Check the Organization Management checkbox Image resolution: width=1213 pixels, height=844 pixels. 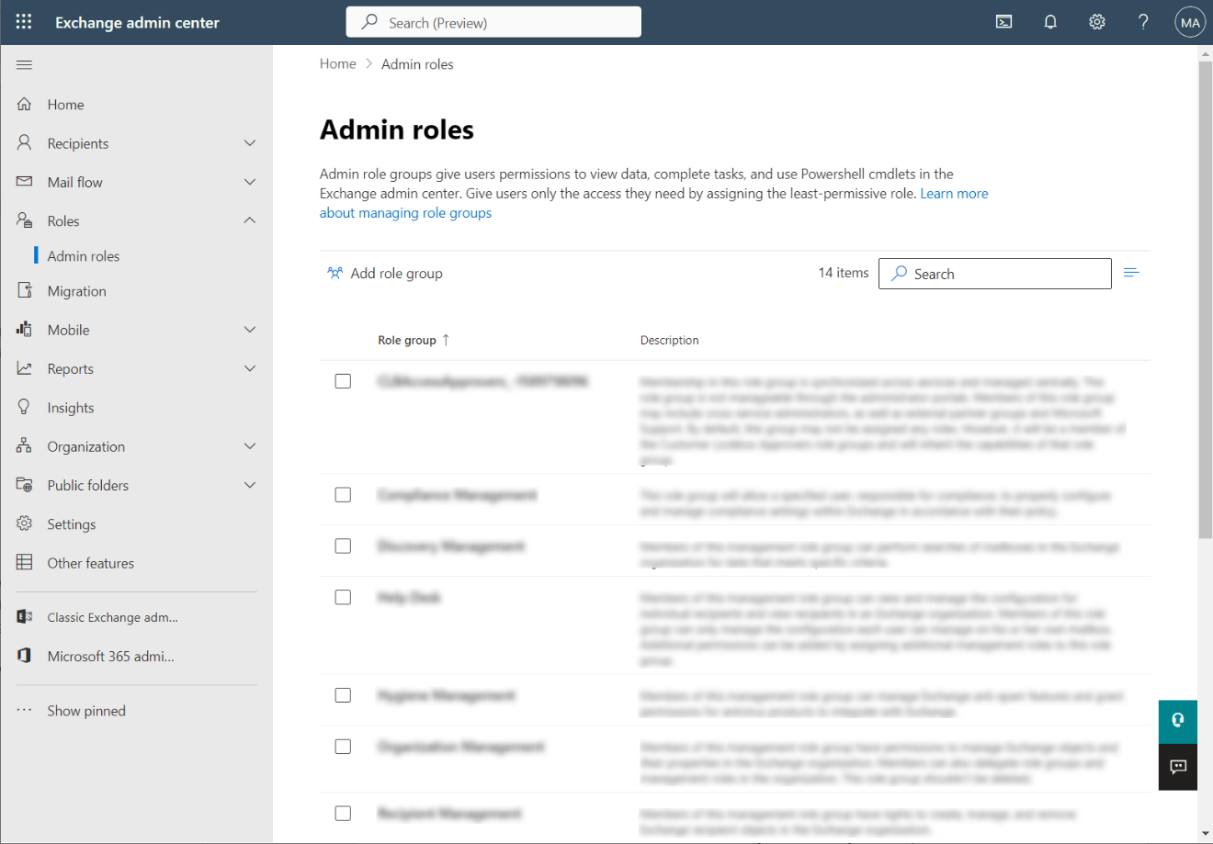click(343, 747)
